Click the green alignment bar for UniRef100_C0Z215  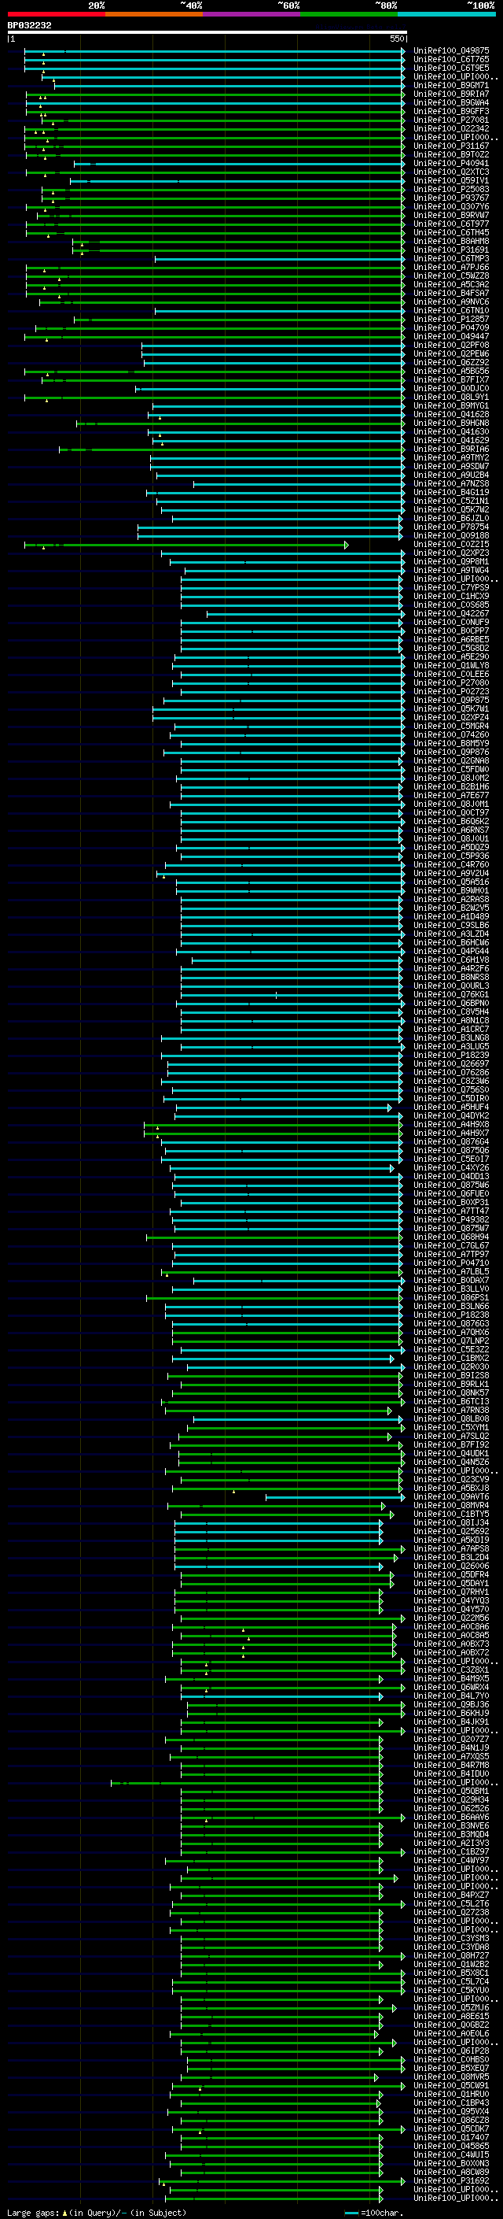click(x=185, y=545)
